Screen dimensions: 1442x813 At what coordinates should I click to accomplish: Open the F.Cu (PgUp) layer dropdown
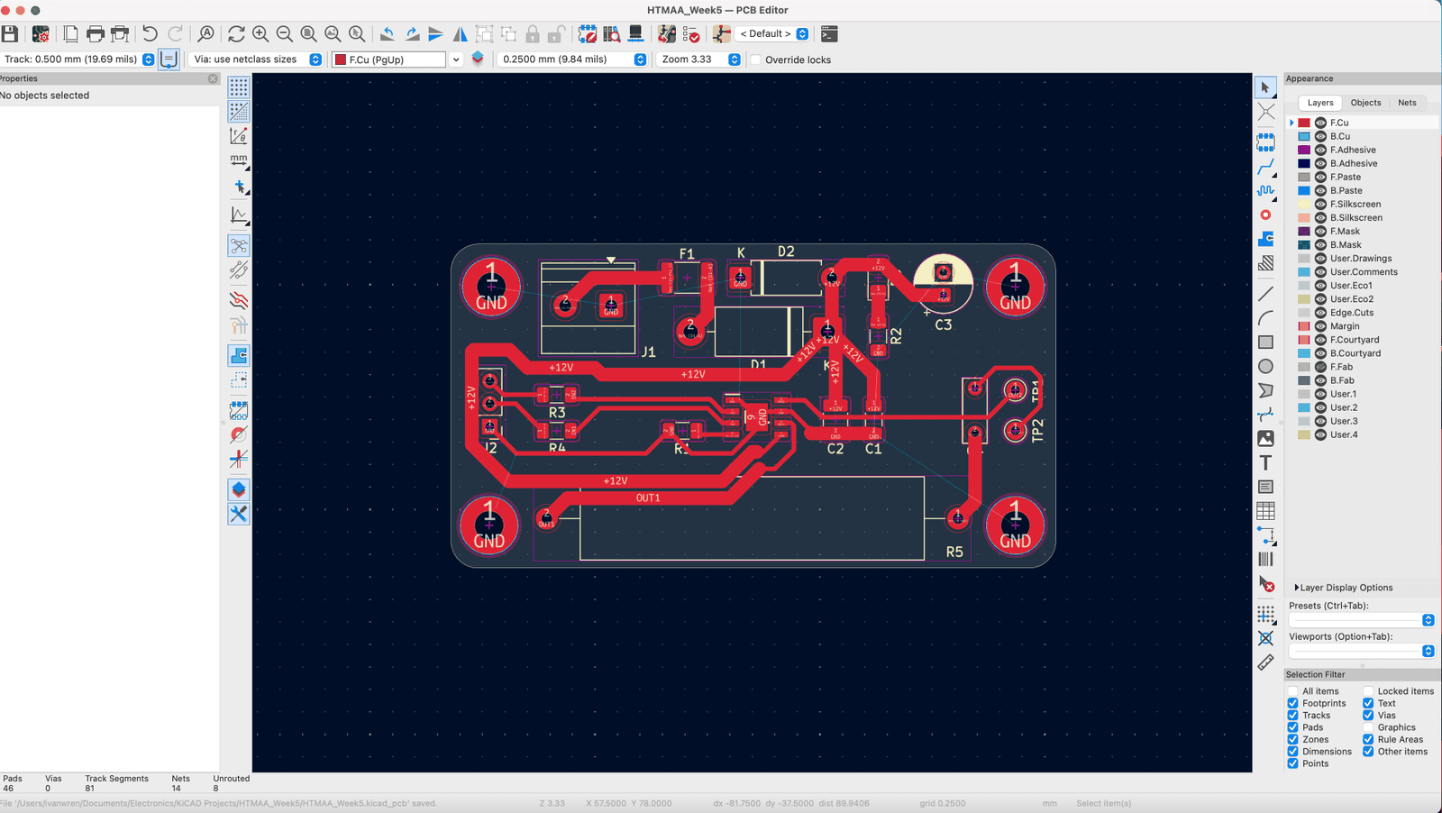tap(397, 59)
